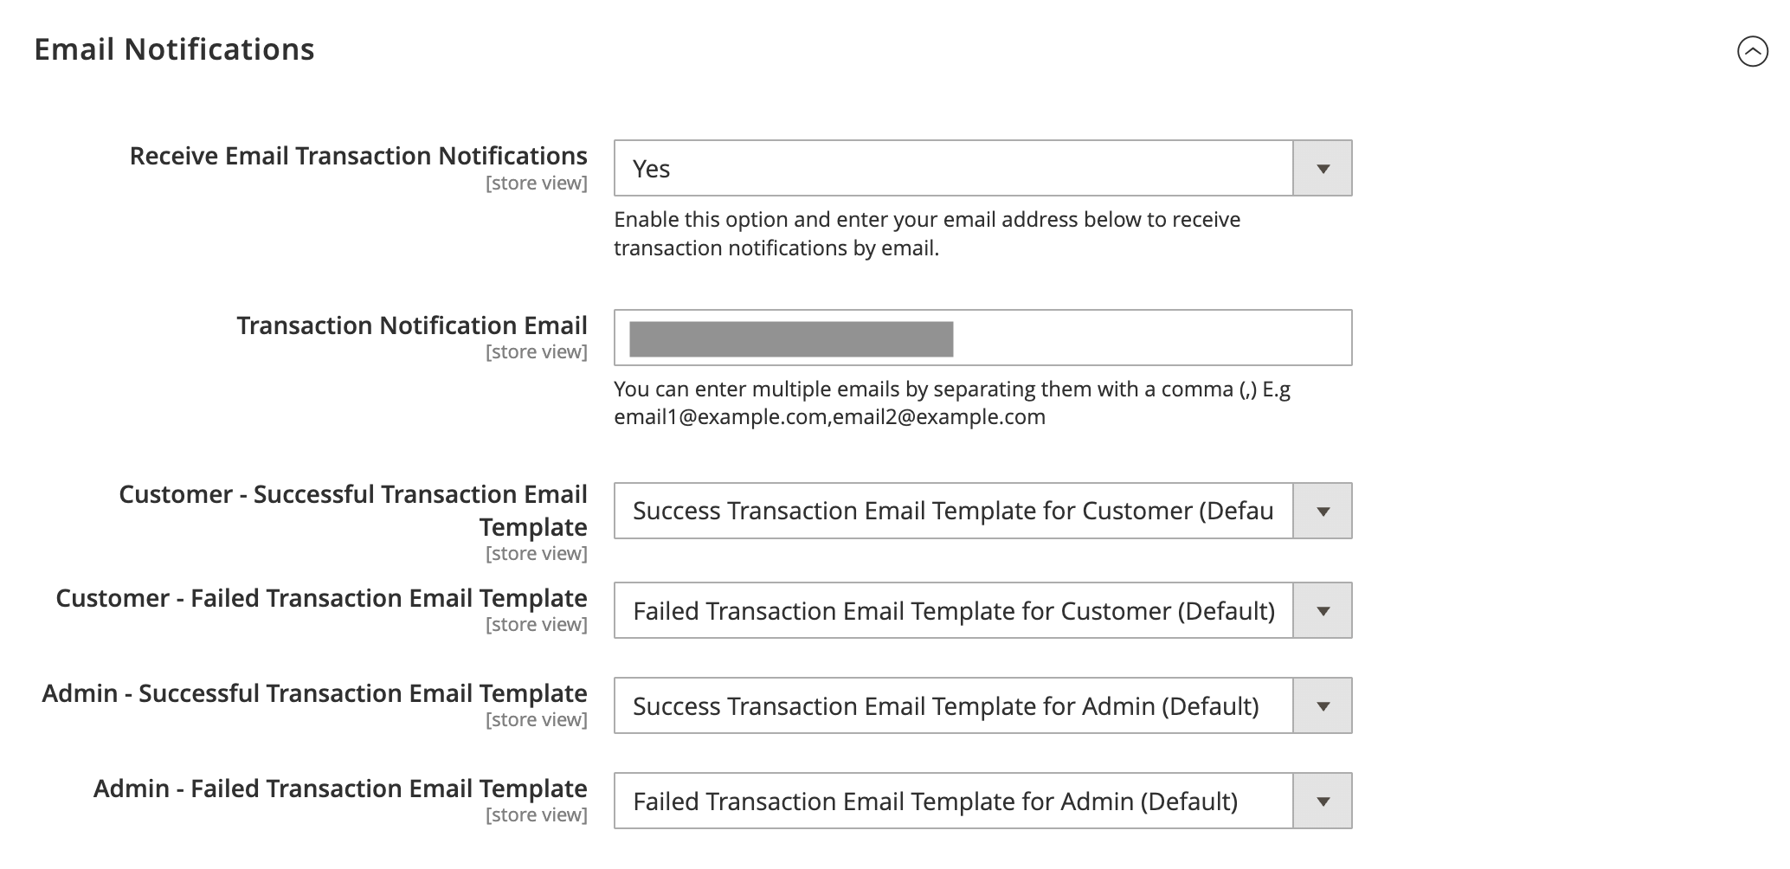1790x869 pixels.
Task: Open the Receive Email Transaction Notifications dropdown
Action: (1322, 168)
